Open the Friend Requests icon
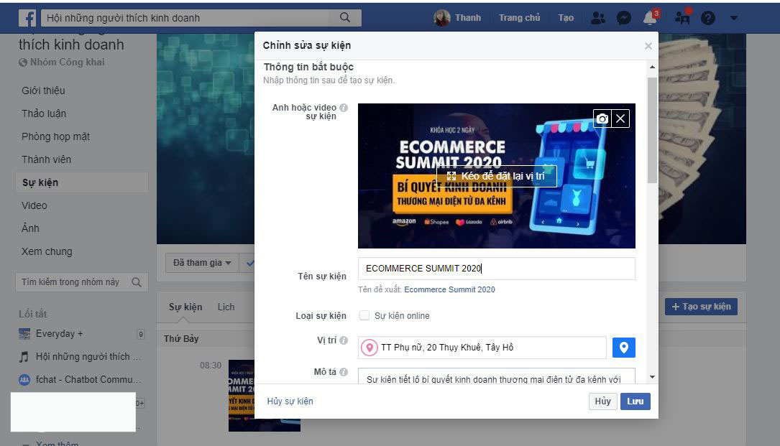Screen dimensions: 780x446 point(597,17)
